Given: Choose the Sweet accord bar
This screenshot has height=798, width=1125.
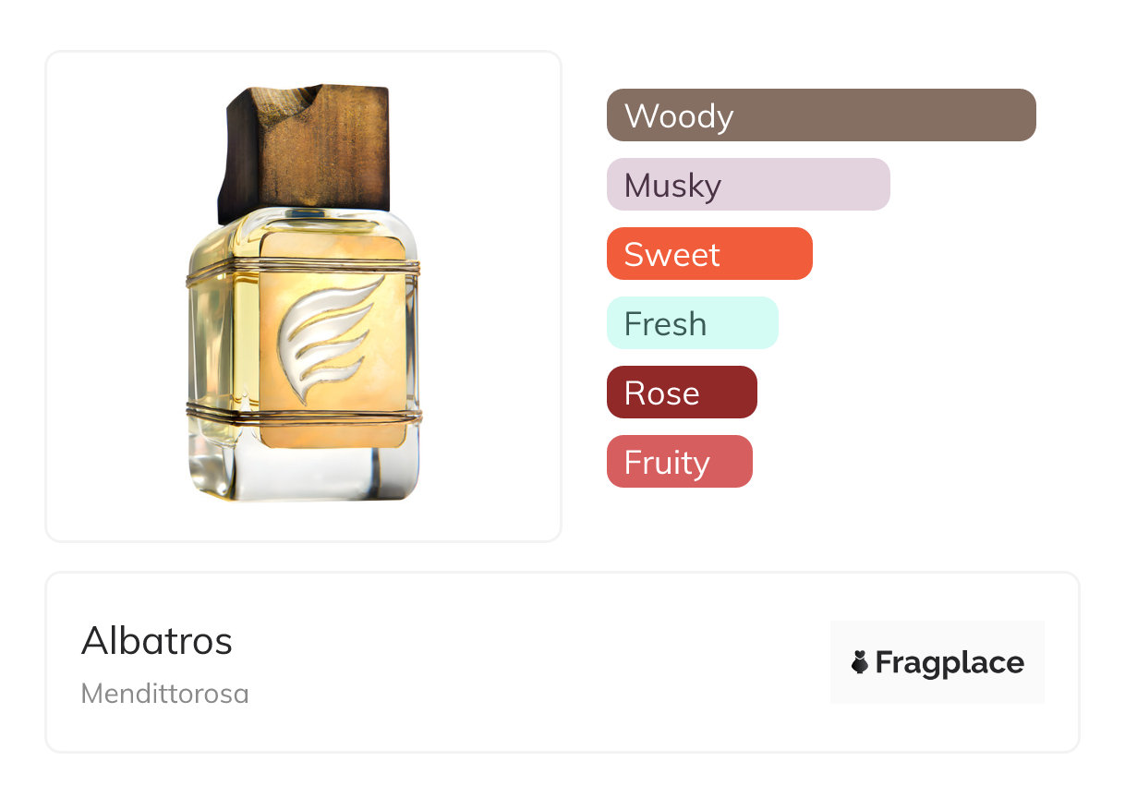Looking at the screenshot, I should pos(708,254).
